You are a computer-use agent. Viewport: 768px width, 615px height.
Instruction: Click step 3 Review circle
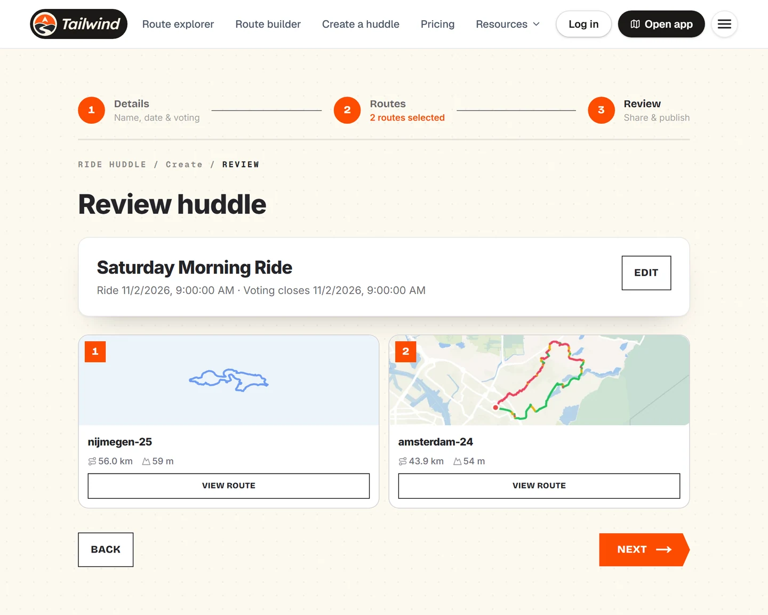pyautogui.click(x=601, y=110)
